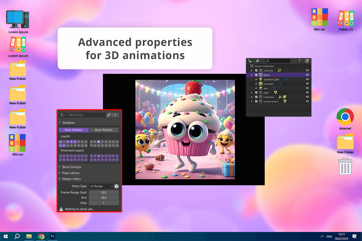Click the camera data icon in cameras row
Image resolution: width=362 pixels, height=241 pixels.
285,97
